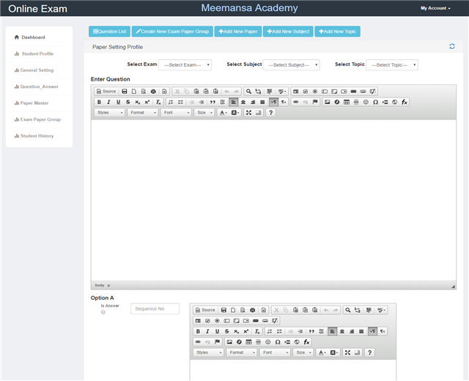The image size is (469, 381).
Task: Toggle Italic in the Enter Question editor
Action: point(109,102)
